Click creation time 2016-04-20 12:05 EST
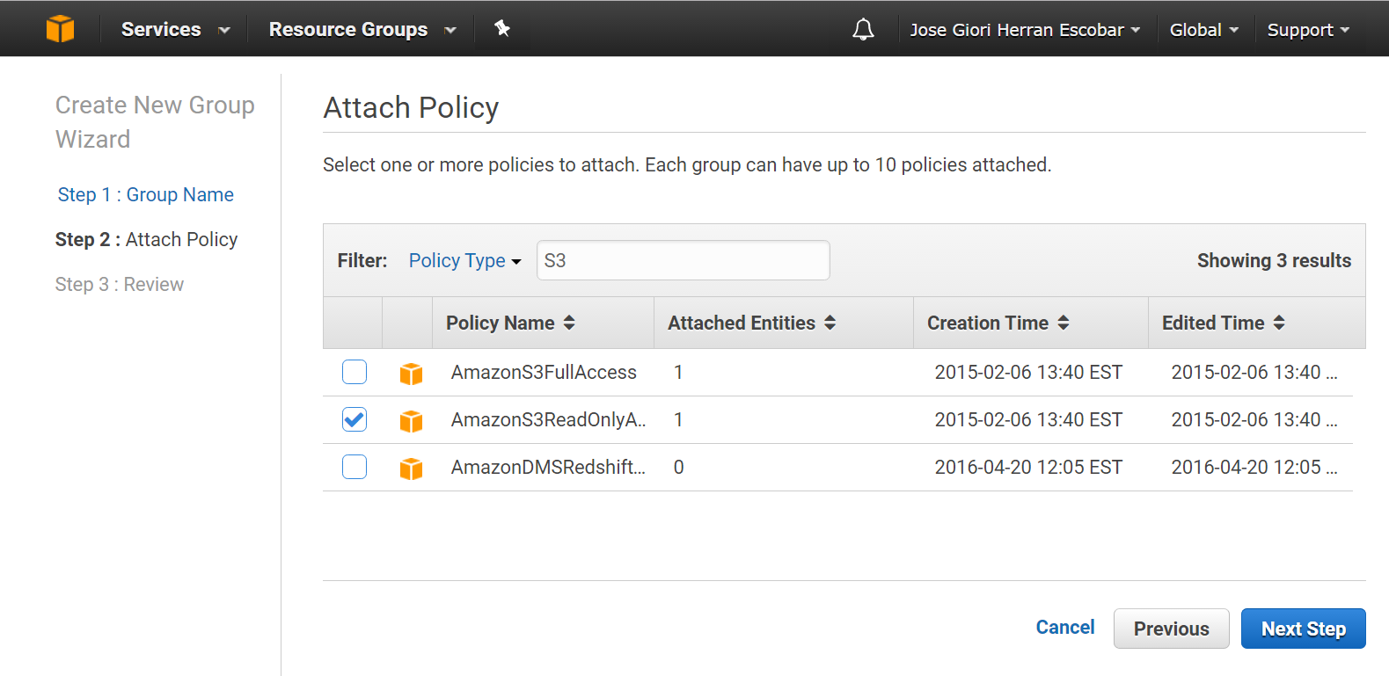This screenshot has height=676, width=1389. (x=1028, y=467)
